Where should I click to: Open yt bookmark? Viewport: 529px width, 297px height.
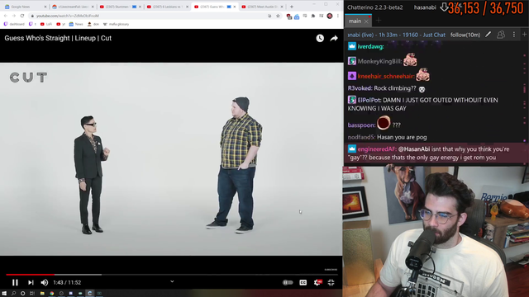pyautogui.click(x=60, y=24)
